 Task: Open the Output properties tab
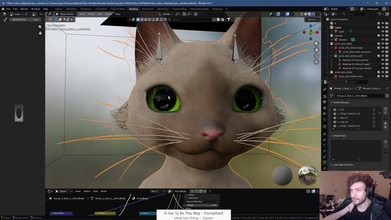(x=324, y=102)
